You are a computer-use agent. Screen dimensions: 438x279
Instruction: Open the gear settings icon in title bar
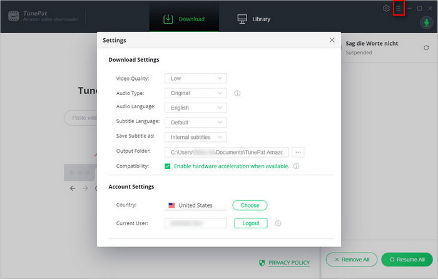[386, 8]
